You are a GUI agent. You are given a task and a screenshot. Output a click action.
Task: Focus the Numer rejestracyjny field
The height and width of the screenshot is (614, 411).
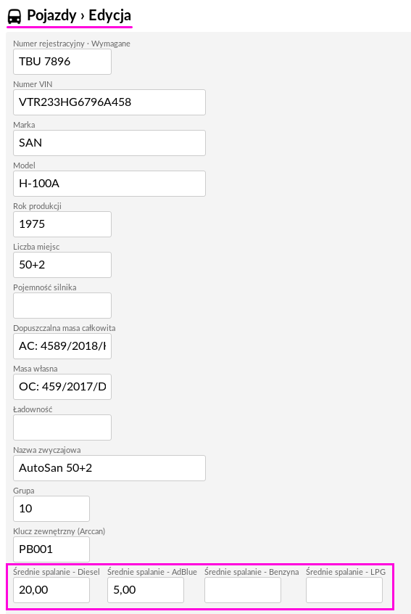[62, 62]
